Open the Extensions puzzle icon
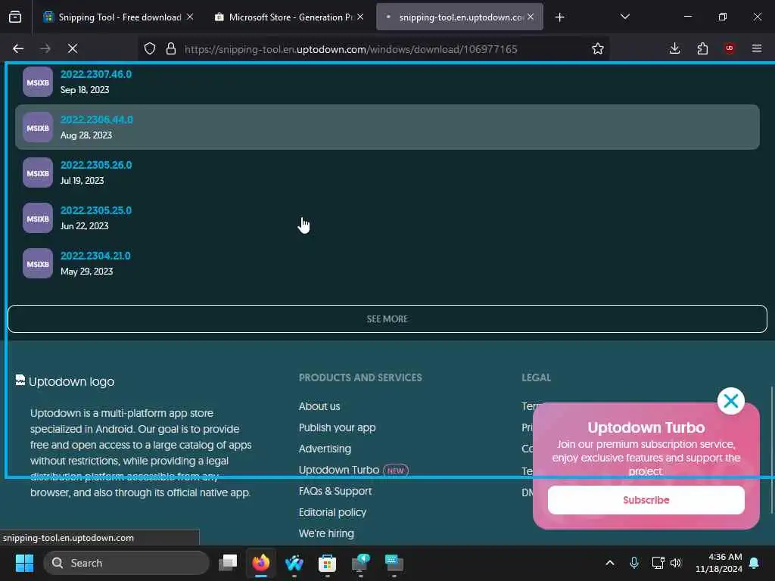The height and width of the screenshot is (581, 775). (x=702, y=48)
